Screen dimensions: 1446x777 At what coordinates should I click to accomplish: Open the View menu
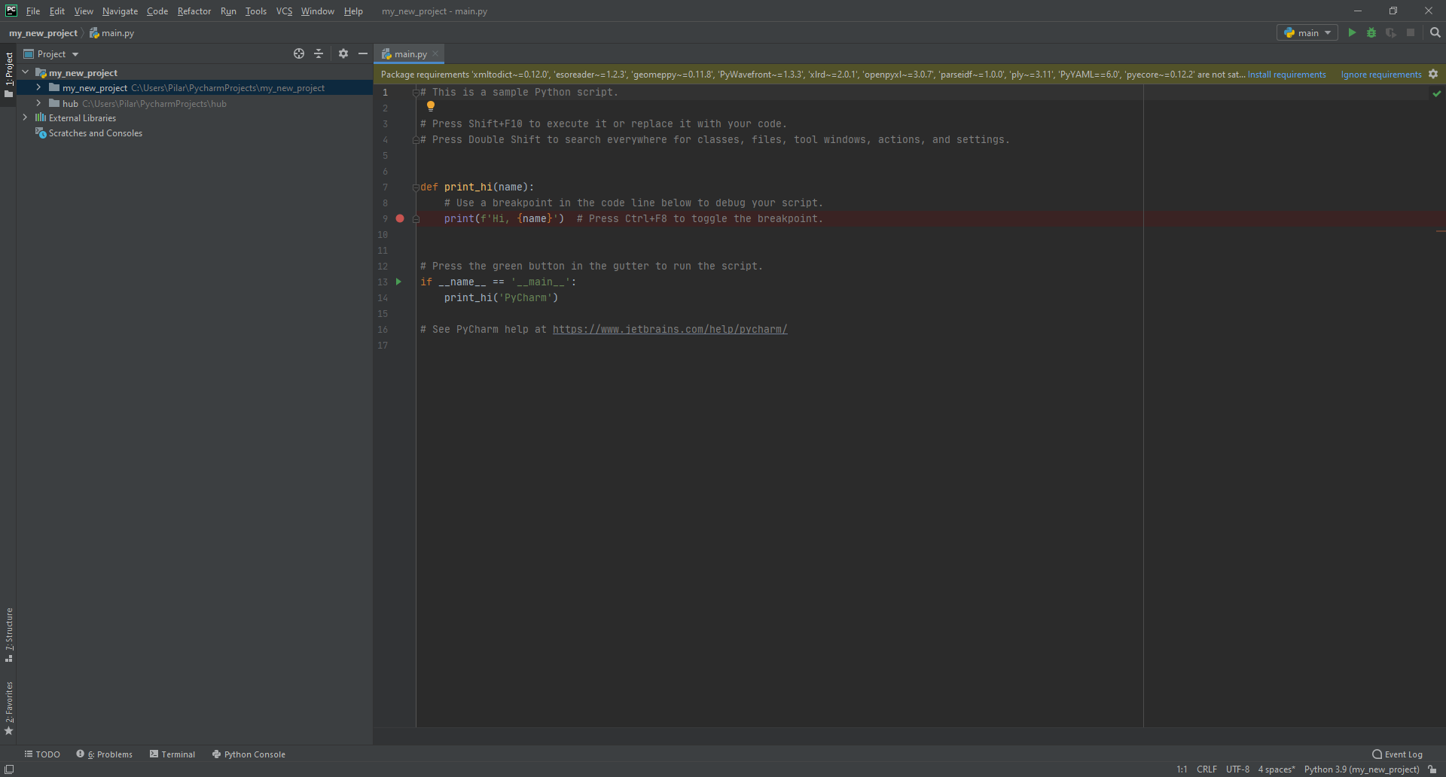point(84,11)
